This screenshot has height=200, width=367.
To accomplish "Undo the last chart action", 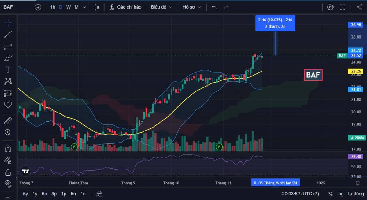I will 214,7.
